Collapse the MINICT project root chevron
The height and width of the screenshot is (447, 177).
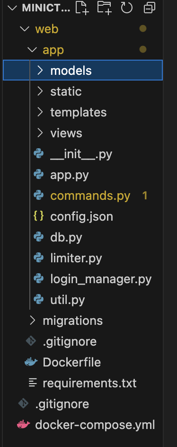coord(12,8)
